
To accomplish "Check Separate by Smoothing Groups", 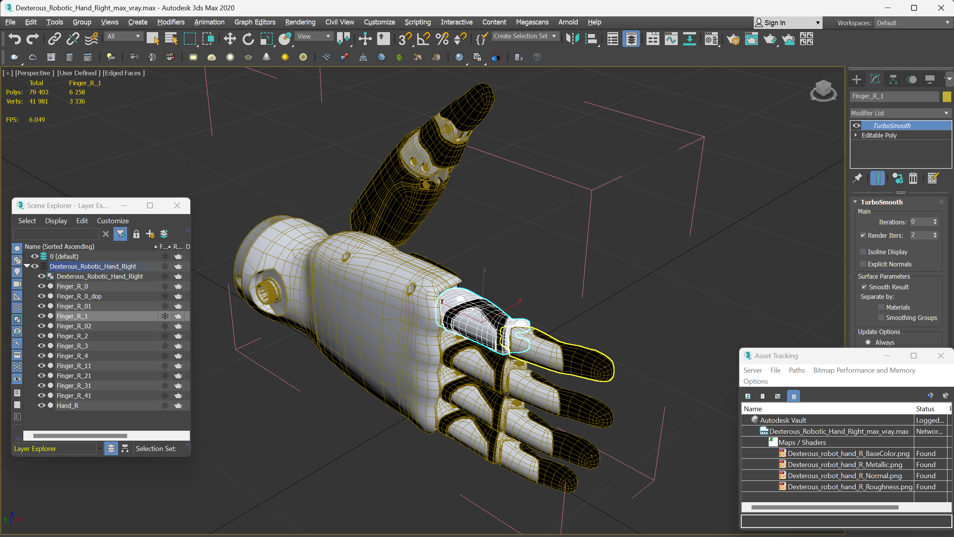I will [x=881, y=318].
